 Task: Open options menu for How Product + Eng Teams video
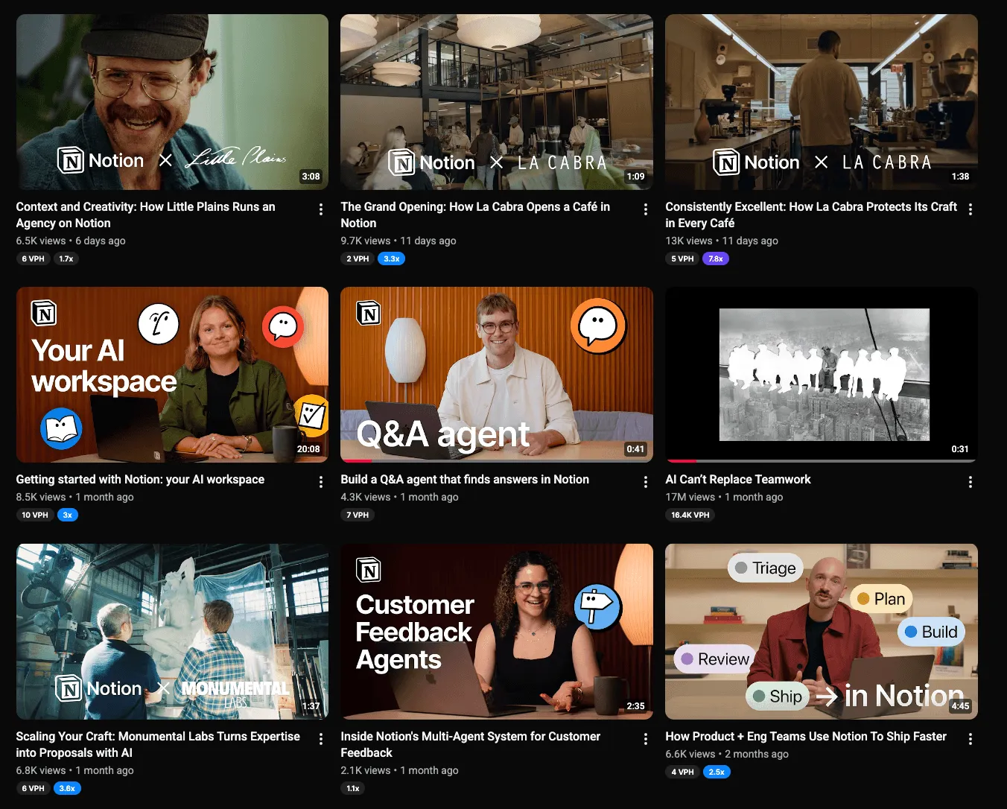(971, 739)
